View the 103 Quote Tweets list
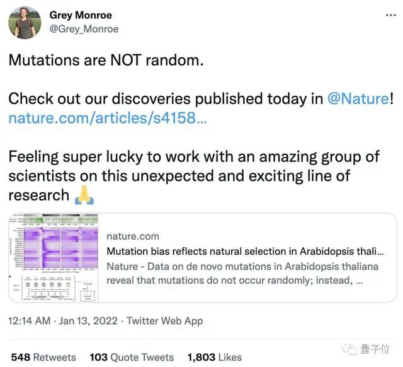 tap(132, 357)
